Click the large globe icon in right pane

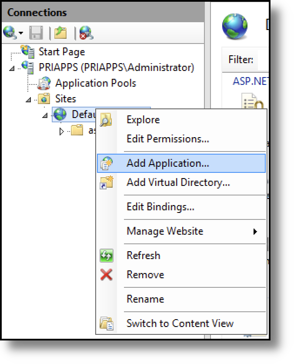(x=235, y=27)
